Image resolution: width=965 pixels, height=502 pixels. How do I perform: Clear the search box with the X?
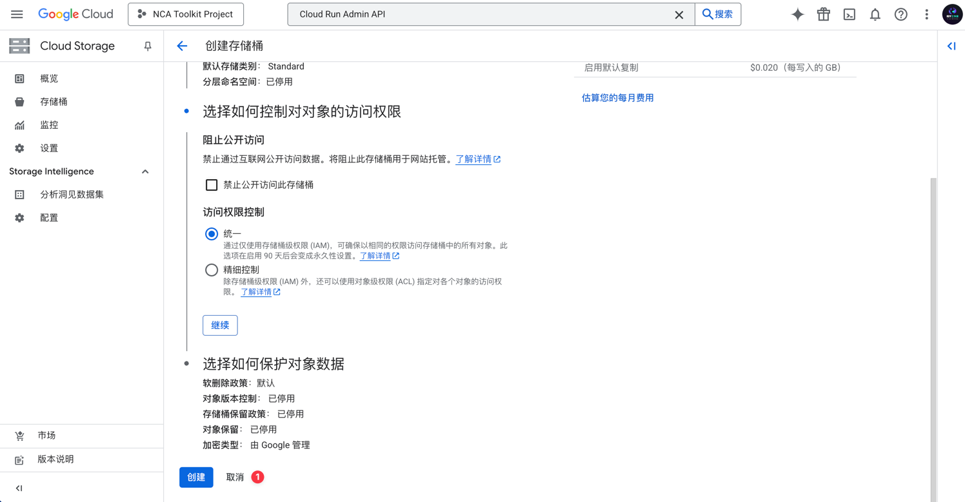pyautogui.click(x=679, y=14)
